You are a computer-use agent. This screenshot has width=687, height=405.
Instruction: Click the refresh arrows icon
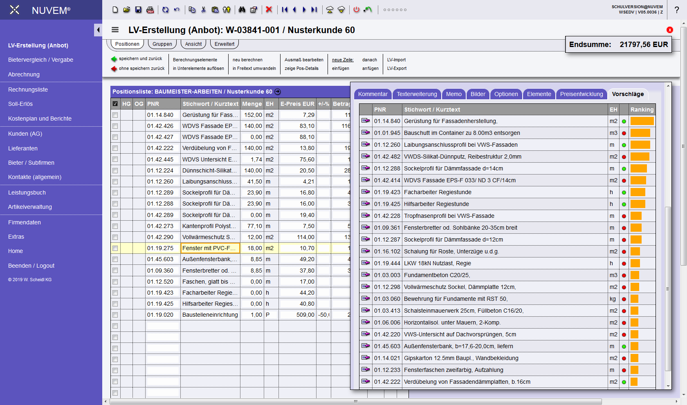165,9
